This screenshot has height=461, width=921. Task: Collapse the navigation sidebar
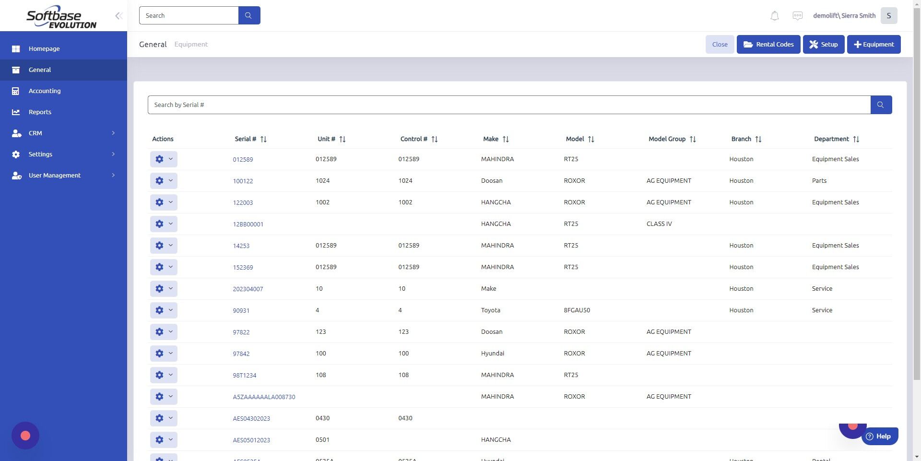(x=118, y=15)
